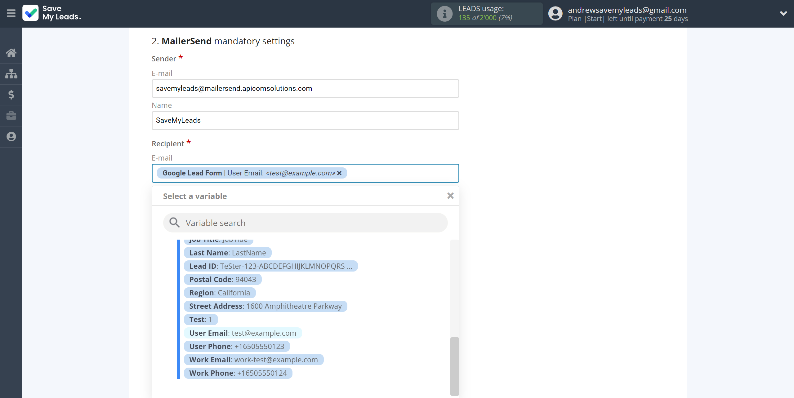
Task: Select the Region California variable
Action: tap(219, 293)
